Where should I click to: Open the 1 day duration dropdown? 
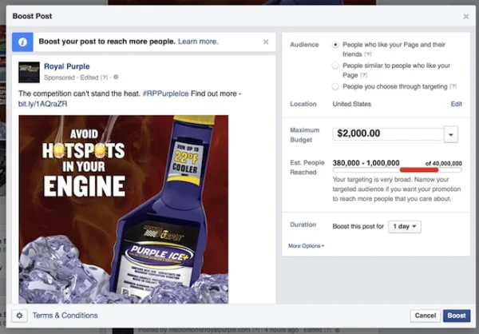tap(405, 227)
